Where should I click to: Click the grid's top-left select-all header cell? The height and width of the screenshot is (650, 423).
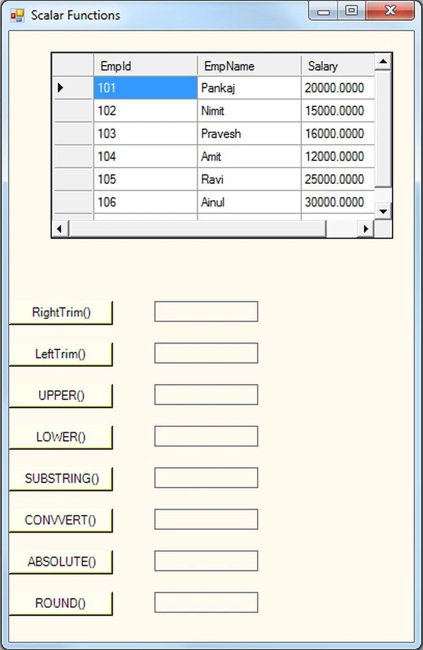point(73,65)
